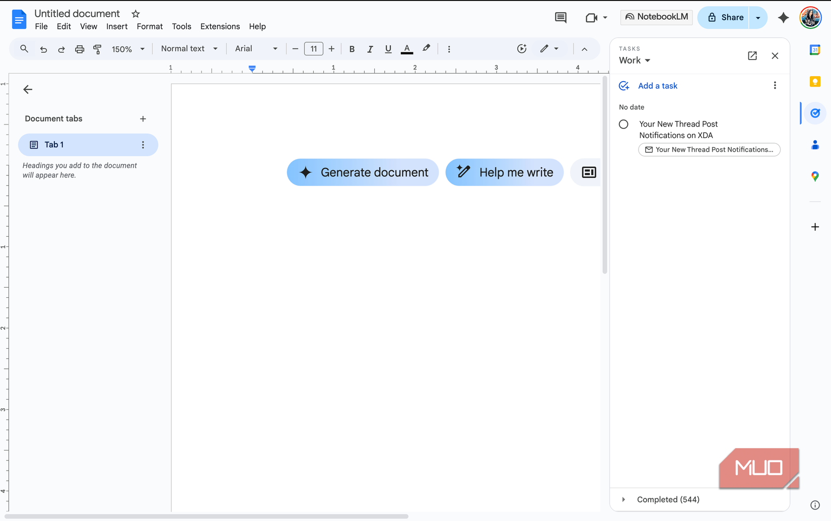
Task: Open Google Keep from side panel
Action: (815, 82)
